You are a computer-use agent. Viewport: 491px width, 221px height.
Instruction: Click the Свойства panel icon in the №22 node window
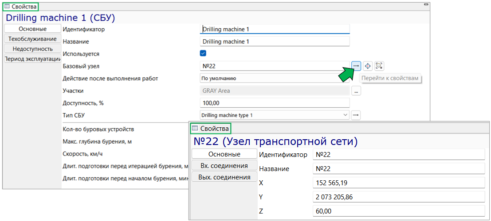click(195, 128)
